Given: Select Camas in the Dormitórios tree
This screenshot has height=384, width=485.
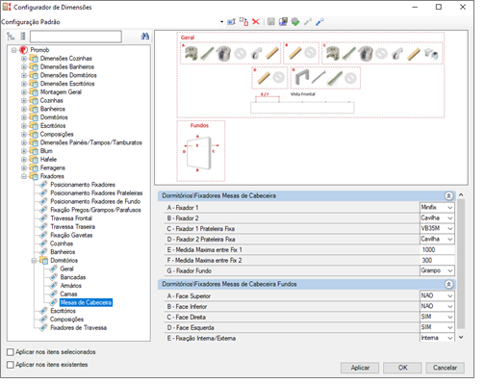Looking at the screenshot, I should (x=68, y=294).
